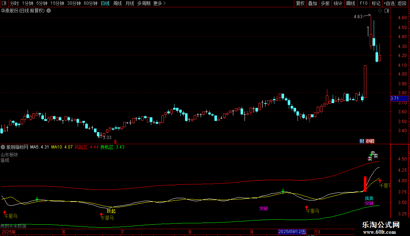Viewport: 410px width, 236px height.
Task: Open the 多周期 multi-period view
Action: pyautogui.click(x=144, y=3)
